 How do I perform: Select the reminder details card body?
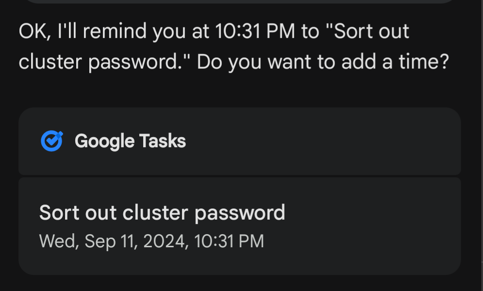(x=240, y=226)
